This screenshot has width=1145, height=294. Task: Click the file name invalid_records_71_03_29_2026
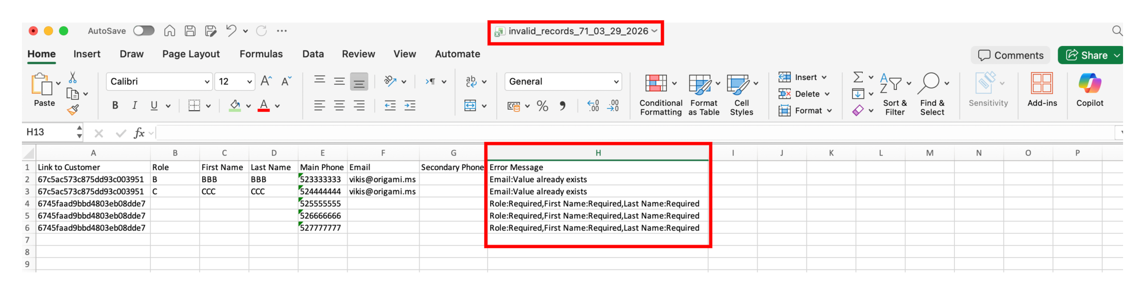click(578, 31)
